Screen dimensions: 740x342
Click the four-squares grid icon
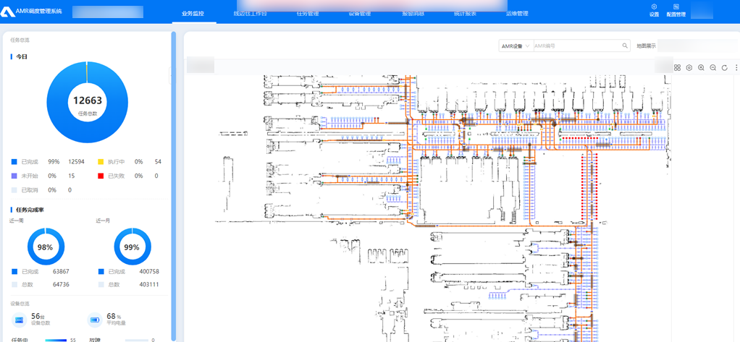tap(677, 68)
